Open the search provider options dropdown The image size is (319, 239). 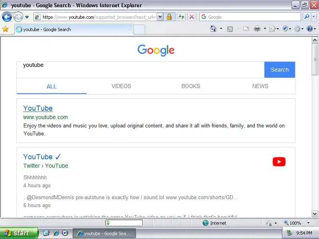click(x=313, y=17)
